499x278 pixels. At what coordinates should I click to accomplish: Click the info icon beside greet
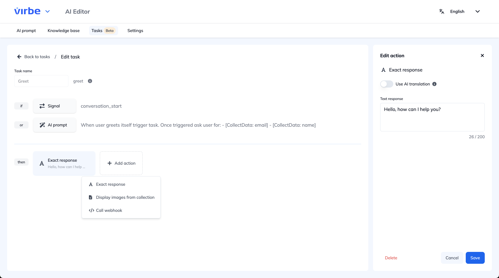coord(90,81)
